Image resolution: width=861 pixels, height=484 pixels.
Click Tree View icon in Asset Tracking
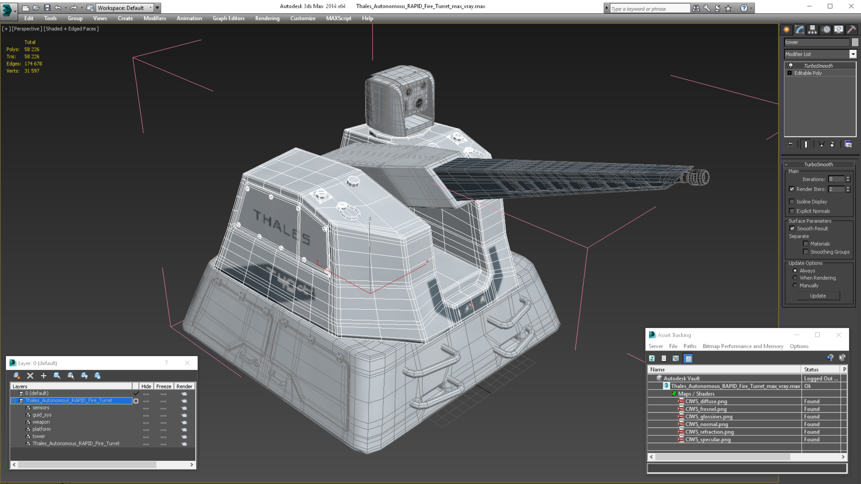(676, 359)
